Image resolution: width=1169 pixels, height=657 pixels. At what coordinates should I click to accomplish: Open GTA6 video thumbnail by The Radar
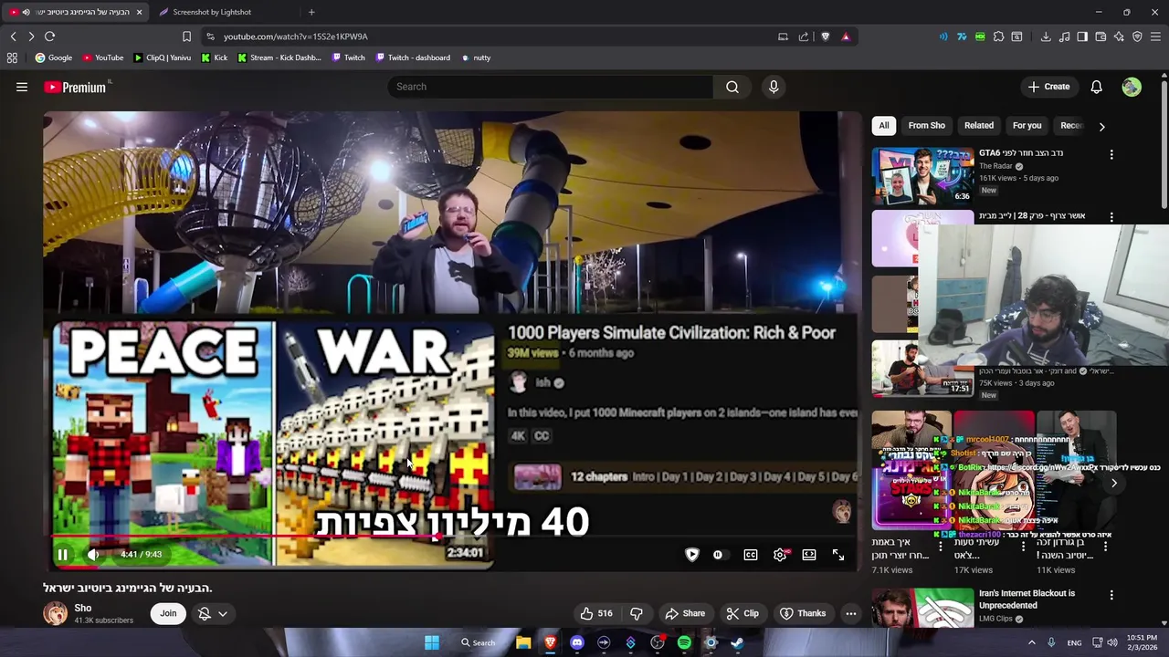[922, 175]
